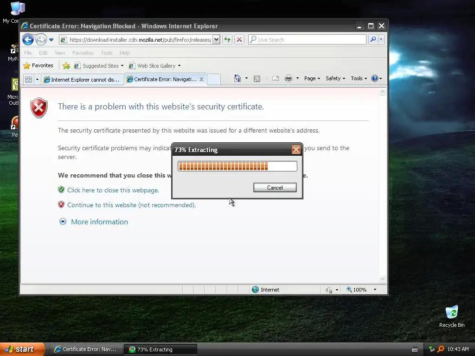
Task: Click the page scrollbar down arrow
Action: (x=383, y=279)
